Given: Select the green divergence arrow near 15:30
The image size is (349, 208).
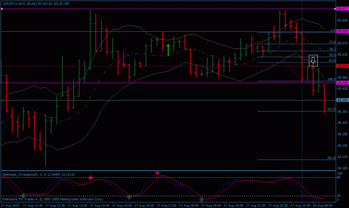Looking at the screenshot, I should 129,197.
